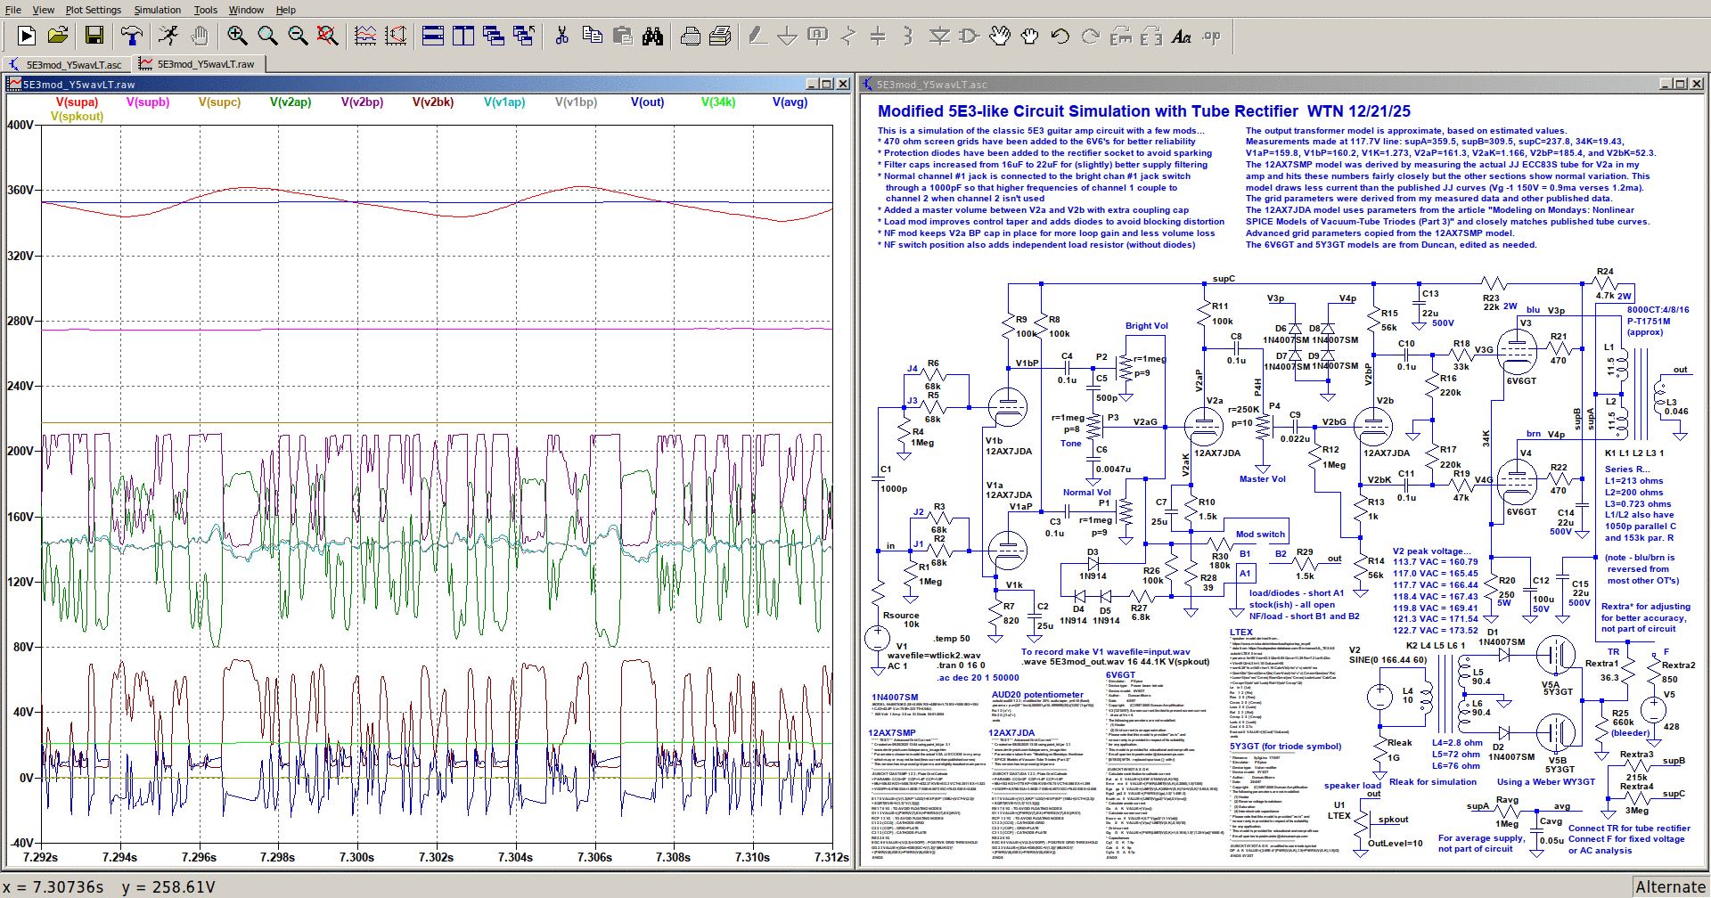Open the Plot Settings menu

(x=93, y=10)
